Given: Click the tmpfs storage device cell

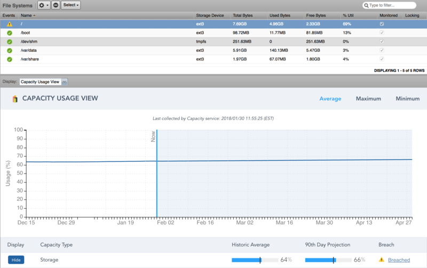Looking at the screenshot, I should coord(201,42).
